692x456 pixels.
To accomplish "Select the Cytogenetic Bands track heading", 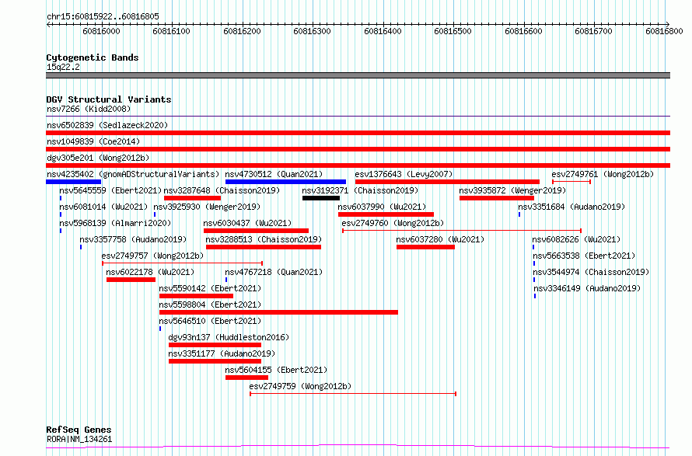I will [x=93, y=57].
